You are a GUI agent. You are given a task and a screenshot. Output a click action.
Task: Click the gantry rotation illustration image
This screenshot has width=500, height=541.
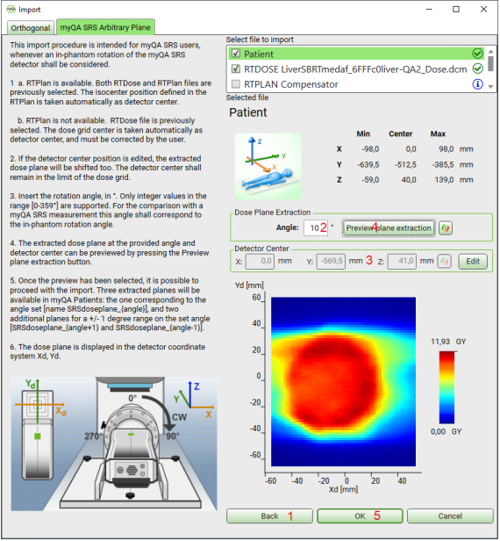pyautogui.click(x=114, y=444)
